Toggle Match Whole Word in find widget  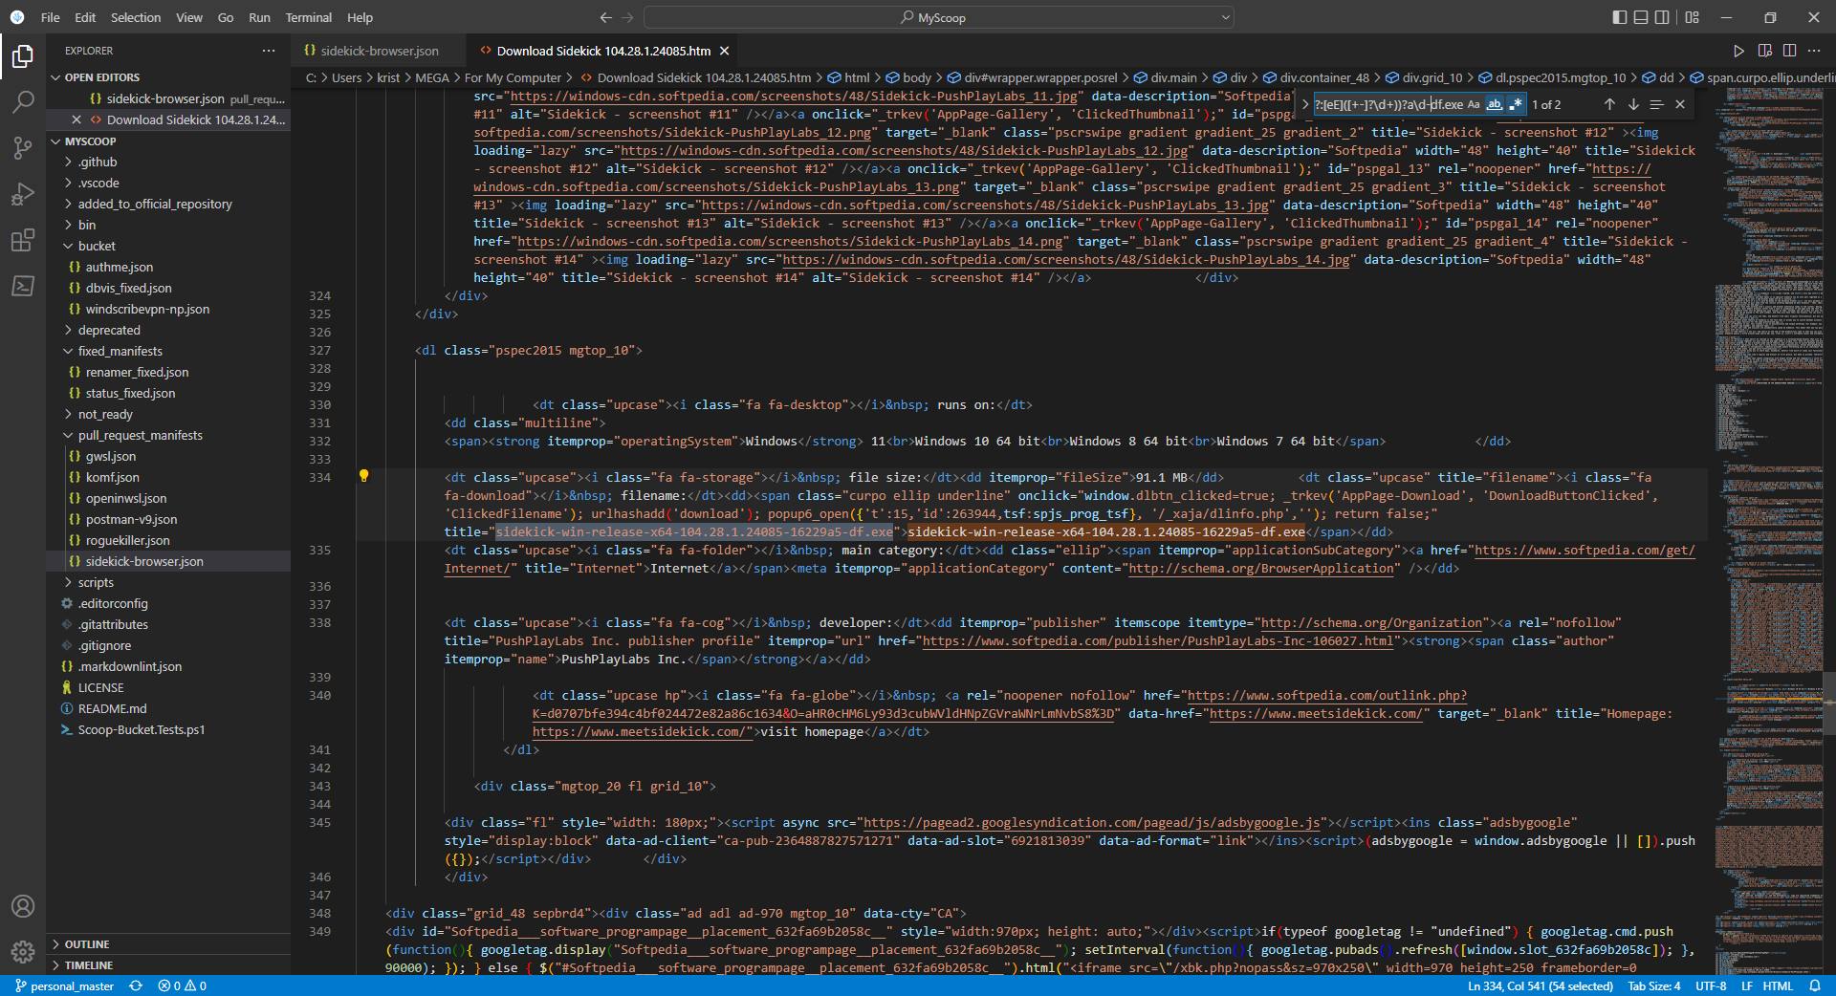click(x=1494, y=104)
